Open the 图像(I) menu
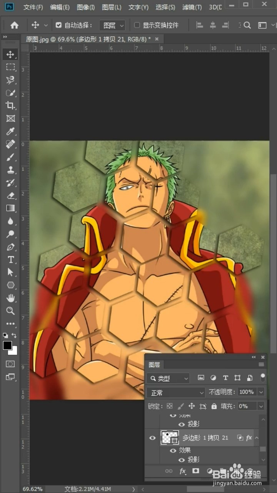 [x=85, y=7]
